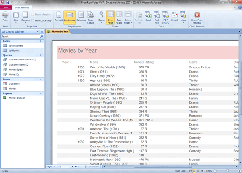Switch to One Page view

click(110, 18)
